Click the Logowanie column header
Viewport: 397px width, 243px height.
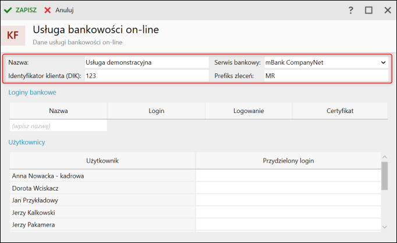pyautogui.click(x=249, y=111)
